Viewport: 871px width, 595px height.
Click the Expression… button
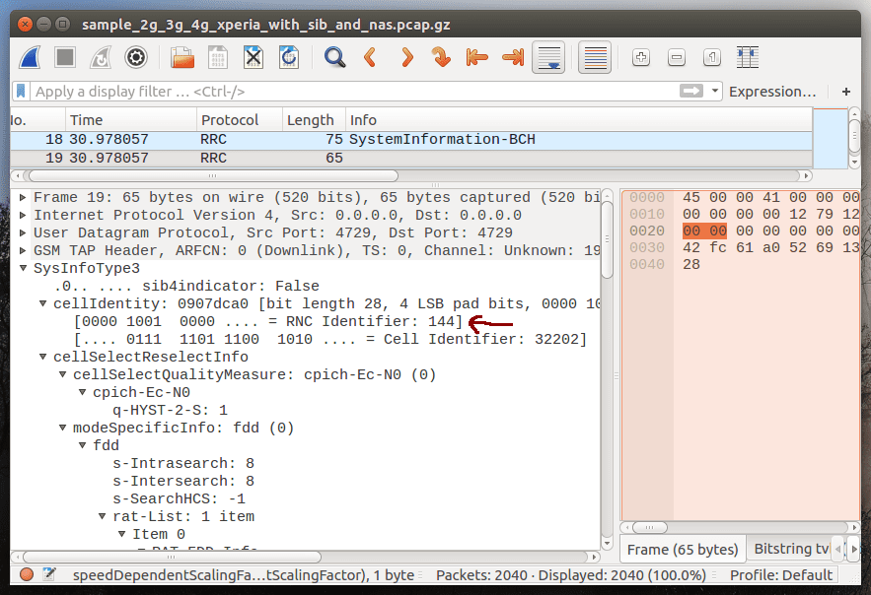pyautogui.click(x=771, y=92)
